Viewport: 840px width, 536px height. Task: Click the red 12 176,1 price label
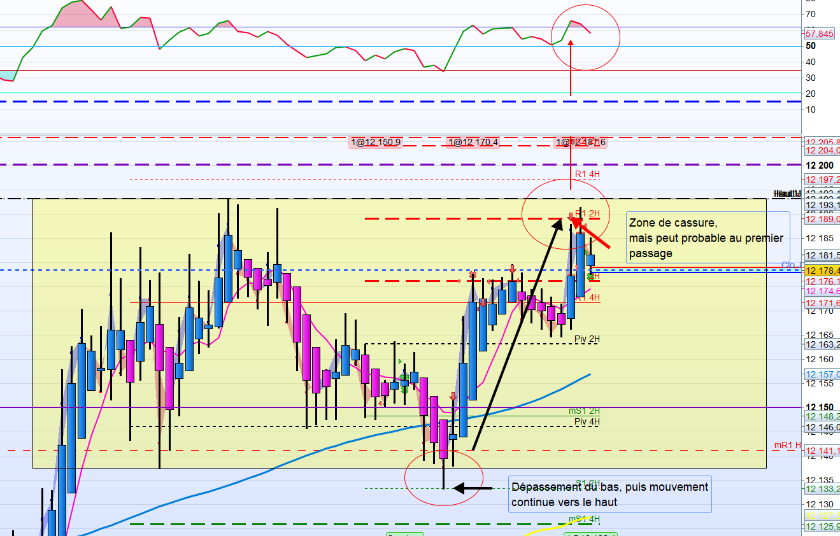822,281
